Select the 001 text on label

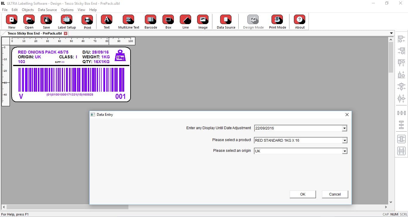click(x=120, y=96)
